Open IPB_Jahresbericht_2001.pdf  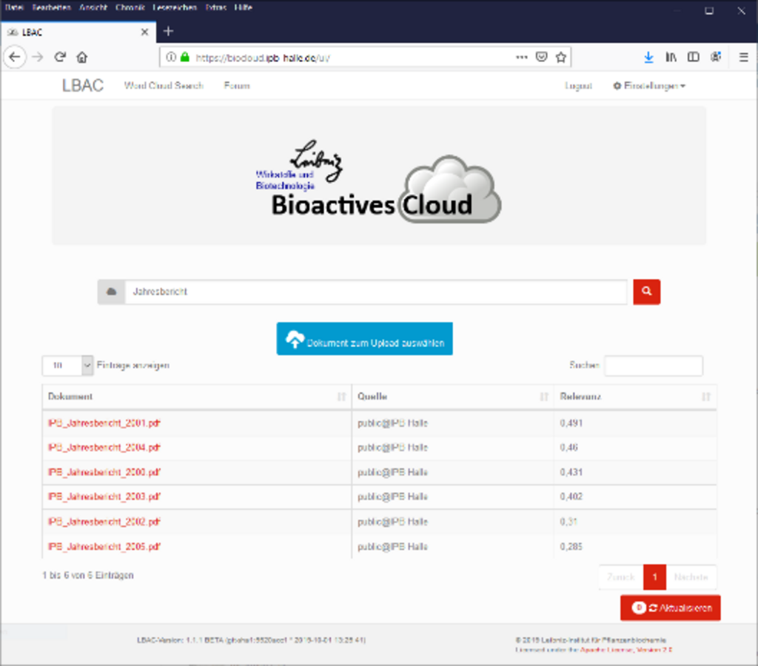click(x=104, y=423)
